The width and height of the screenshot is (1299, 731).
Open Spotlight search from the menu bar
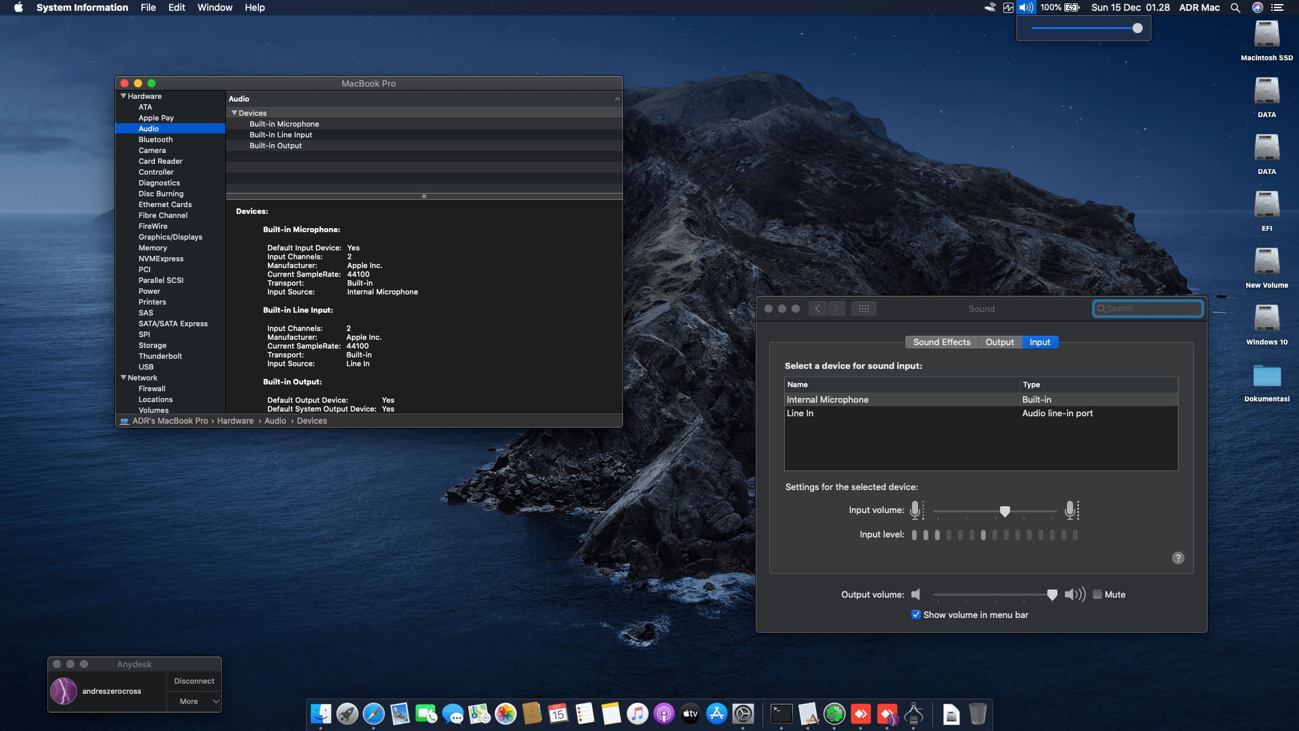[x=1235, y=7]
